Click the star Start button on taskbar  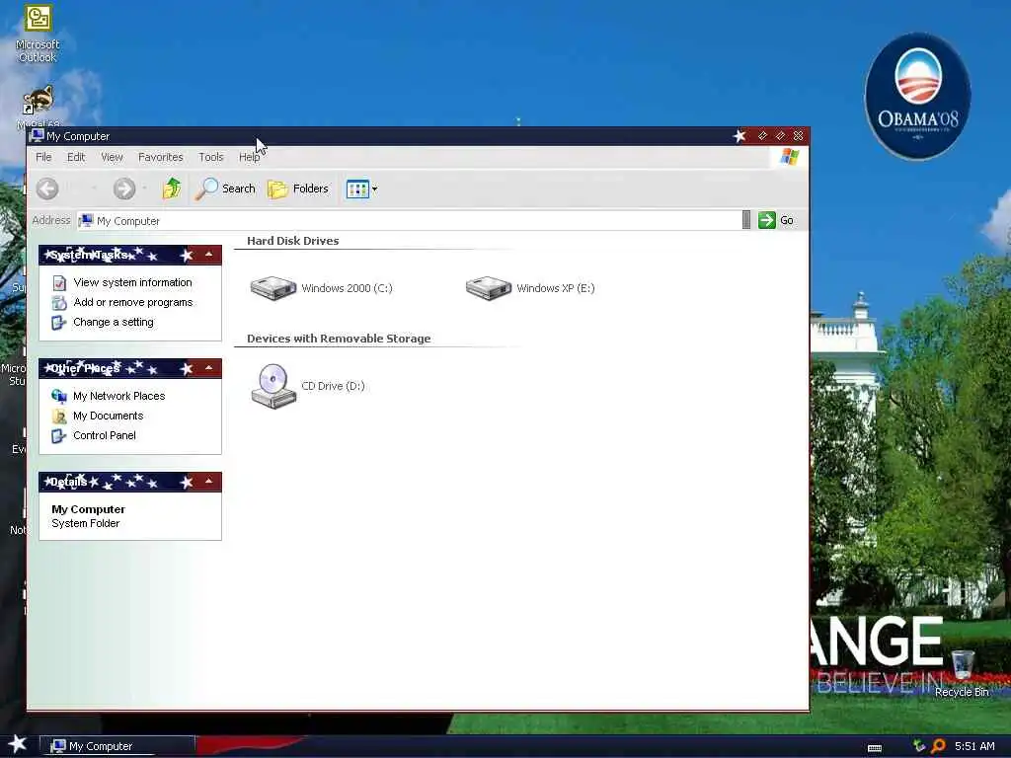click(x=18, y=744)
